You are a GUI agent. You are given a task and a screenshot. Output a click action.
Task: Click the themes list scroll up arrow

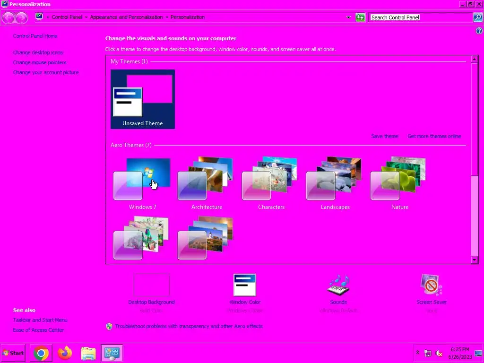pos(475,59)
